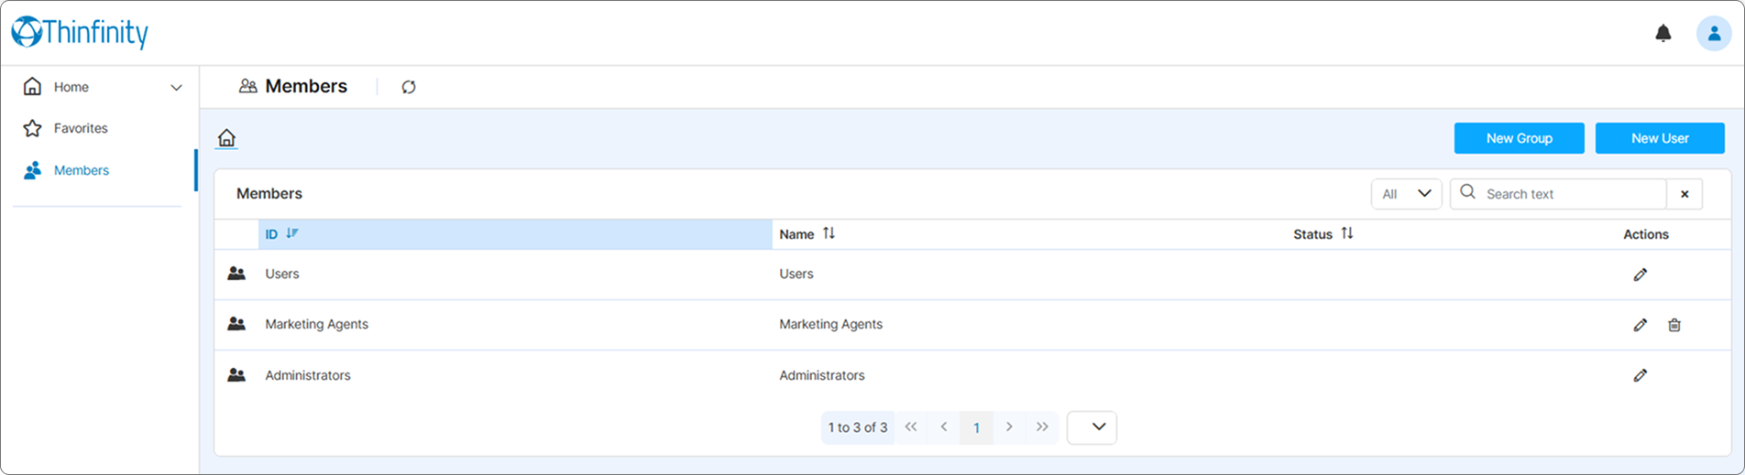The image size is (1745, 475).
Task: Edit the Users group
Action: coord(1641,275)
